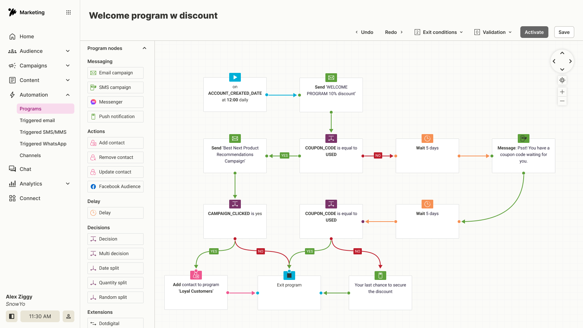Collapse the Program nodes panel
583x328 pixels.
click(144, 48)
